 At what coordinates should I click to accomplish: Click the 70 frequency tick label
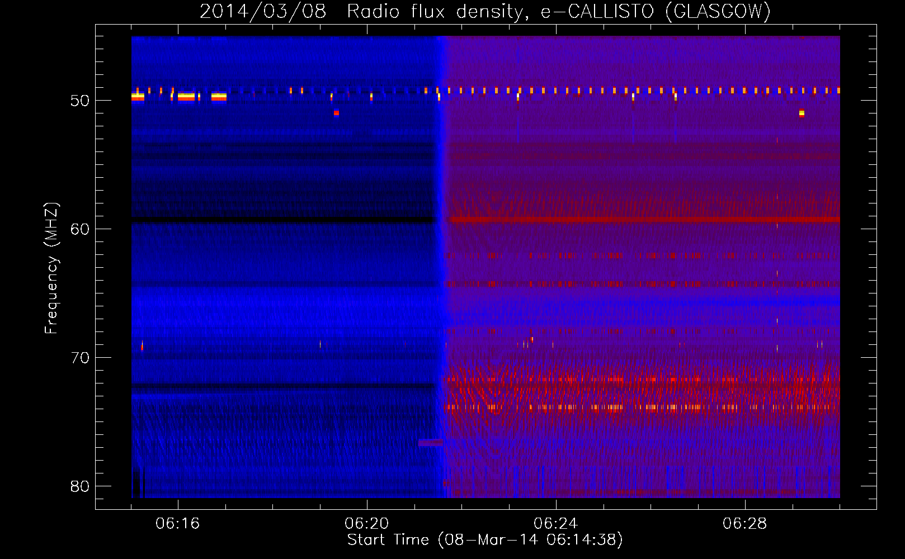point(80,358)
